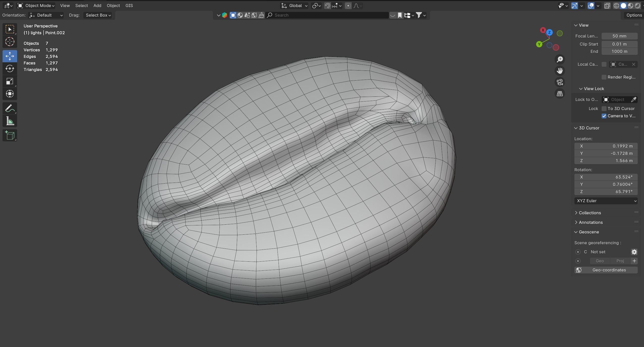Expand the Collections panel
Screen dimensions: 644x347
[x=590, y=213]
